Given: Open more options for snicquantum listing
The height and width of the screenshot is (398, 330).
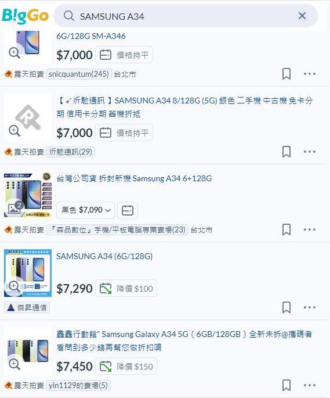Looking at the screenshot, I should coord(310,74).
